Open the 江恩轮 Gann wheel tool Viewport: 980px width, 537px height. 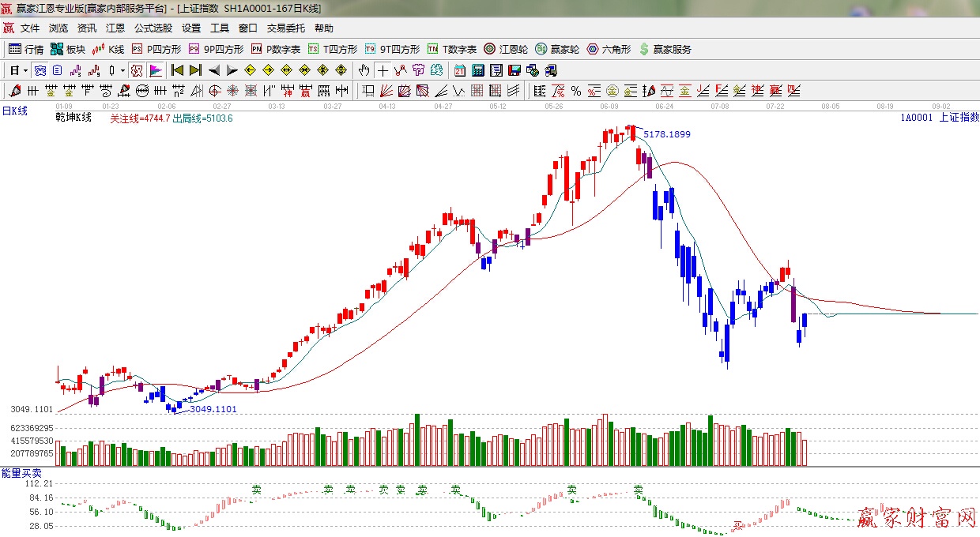coord(505,49)
